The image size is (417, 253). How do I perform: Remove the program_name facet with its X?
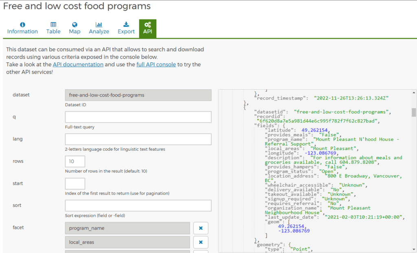[x=201, y=228]
